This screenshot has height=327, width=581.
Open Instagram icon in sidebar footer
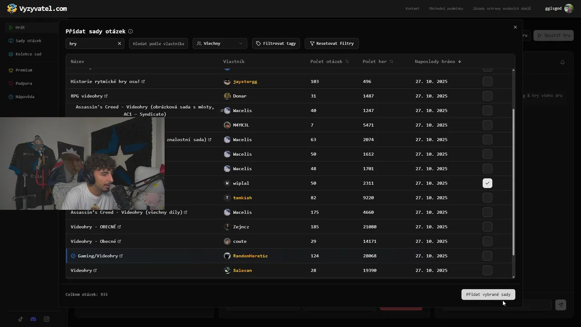coord(46,319)
